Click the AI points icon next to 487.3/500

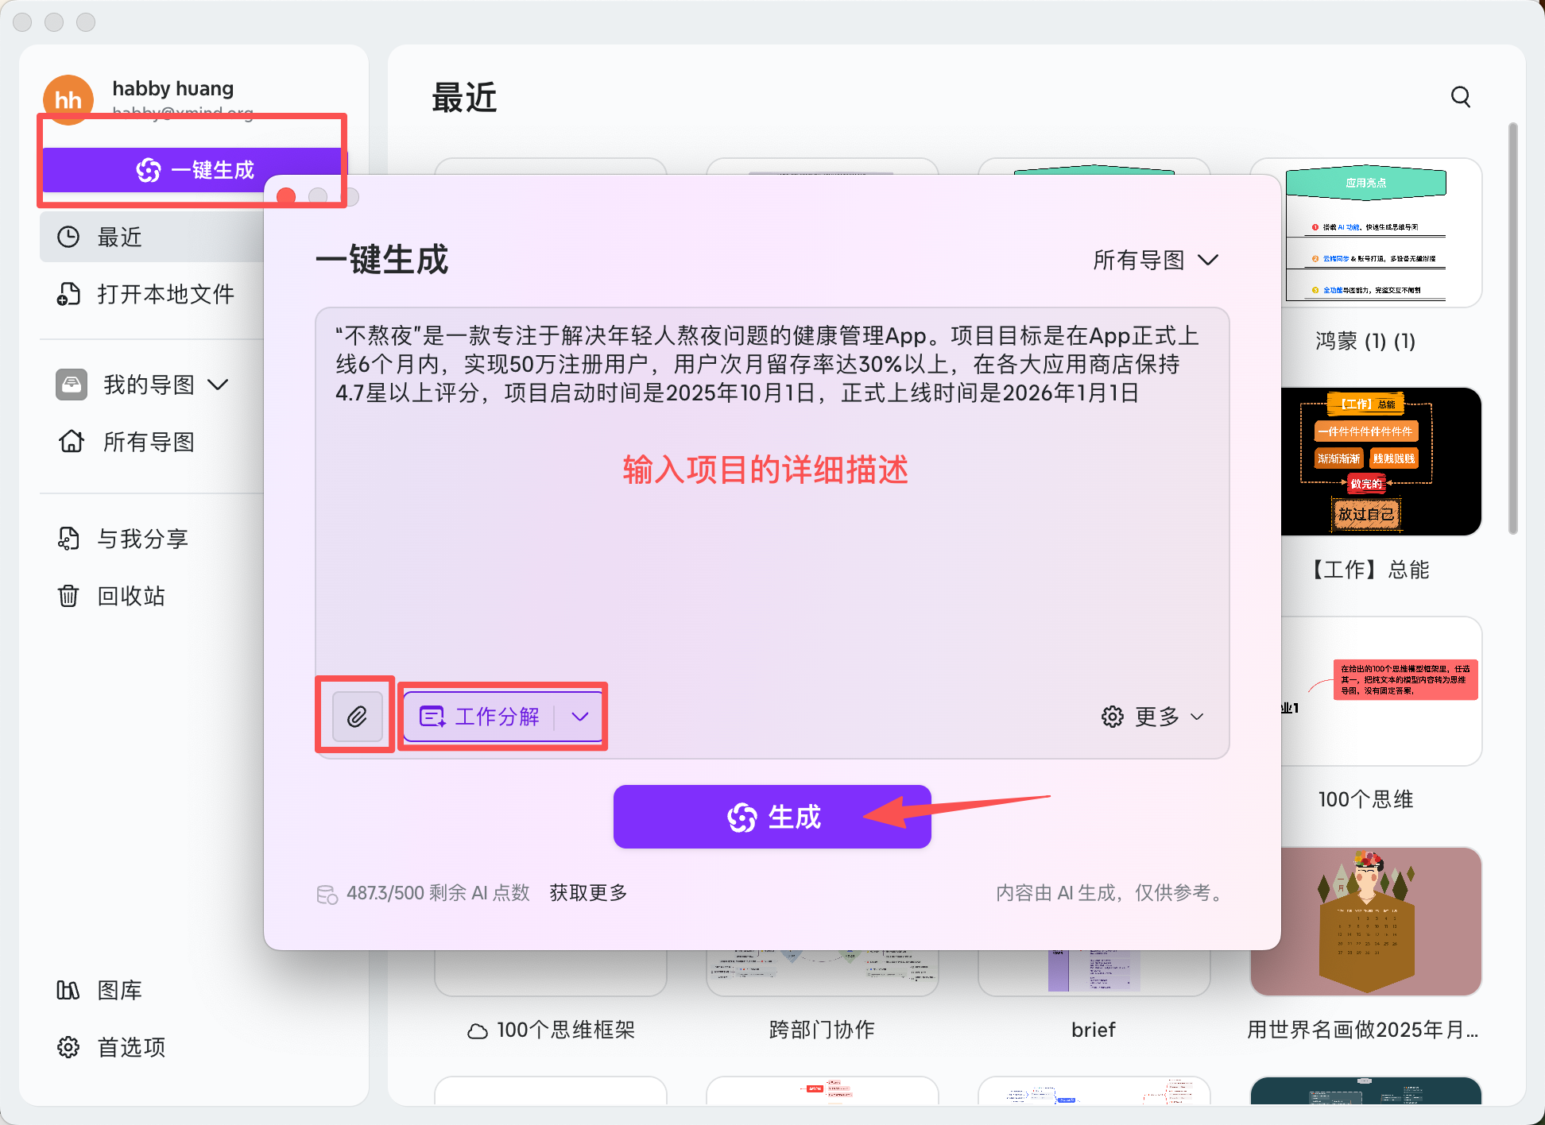pos(326,893)
